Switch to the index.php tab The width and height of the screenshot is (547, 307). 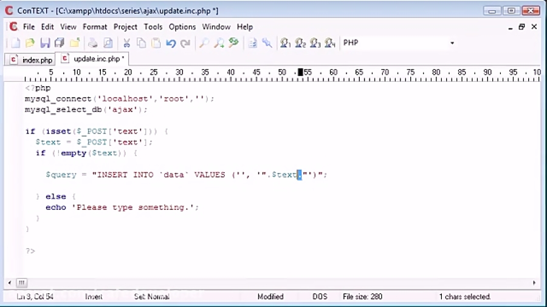pyautogui.click(x=30, y=60)
